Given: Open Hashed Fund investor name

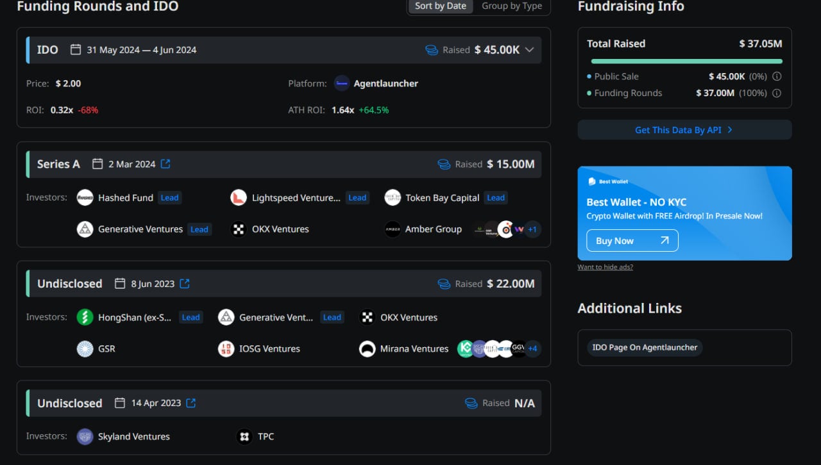Looking at the screenshot, I should (126, 197).
